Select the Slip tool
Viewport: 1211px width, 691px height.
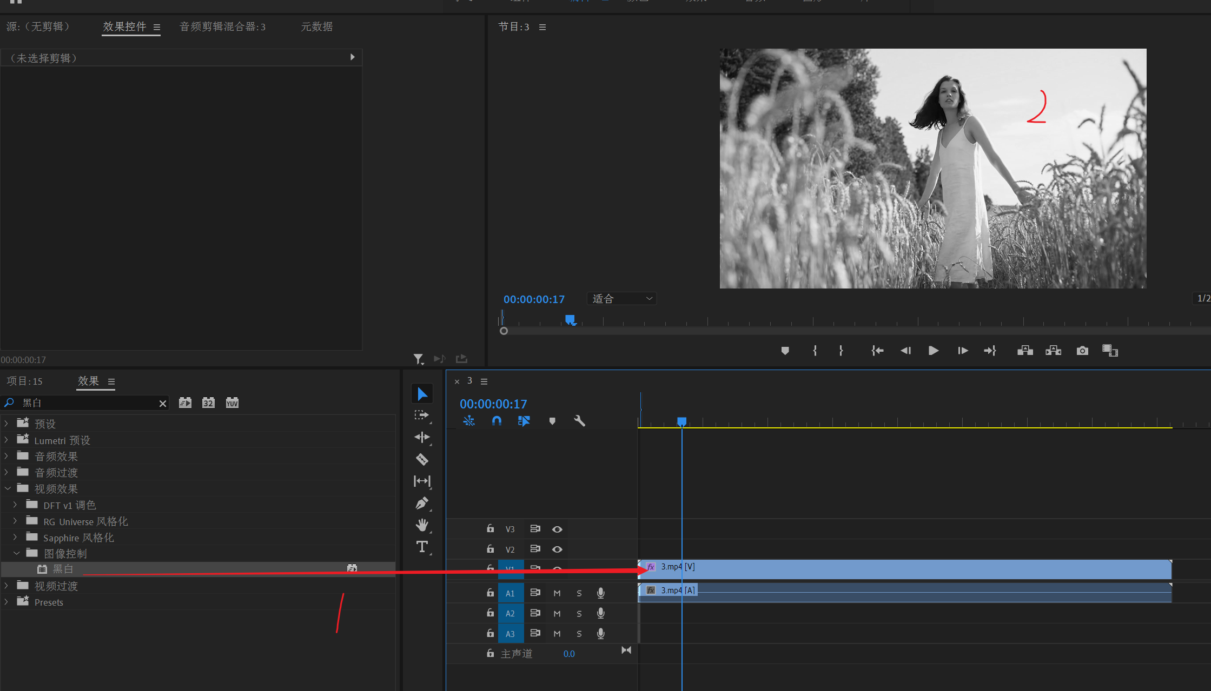422,481
